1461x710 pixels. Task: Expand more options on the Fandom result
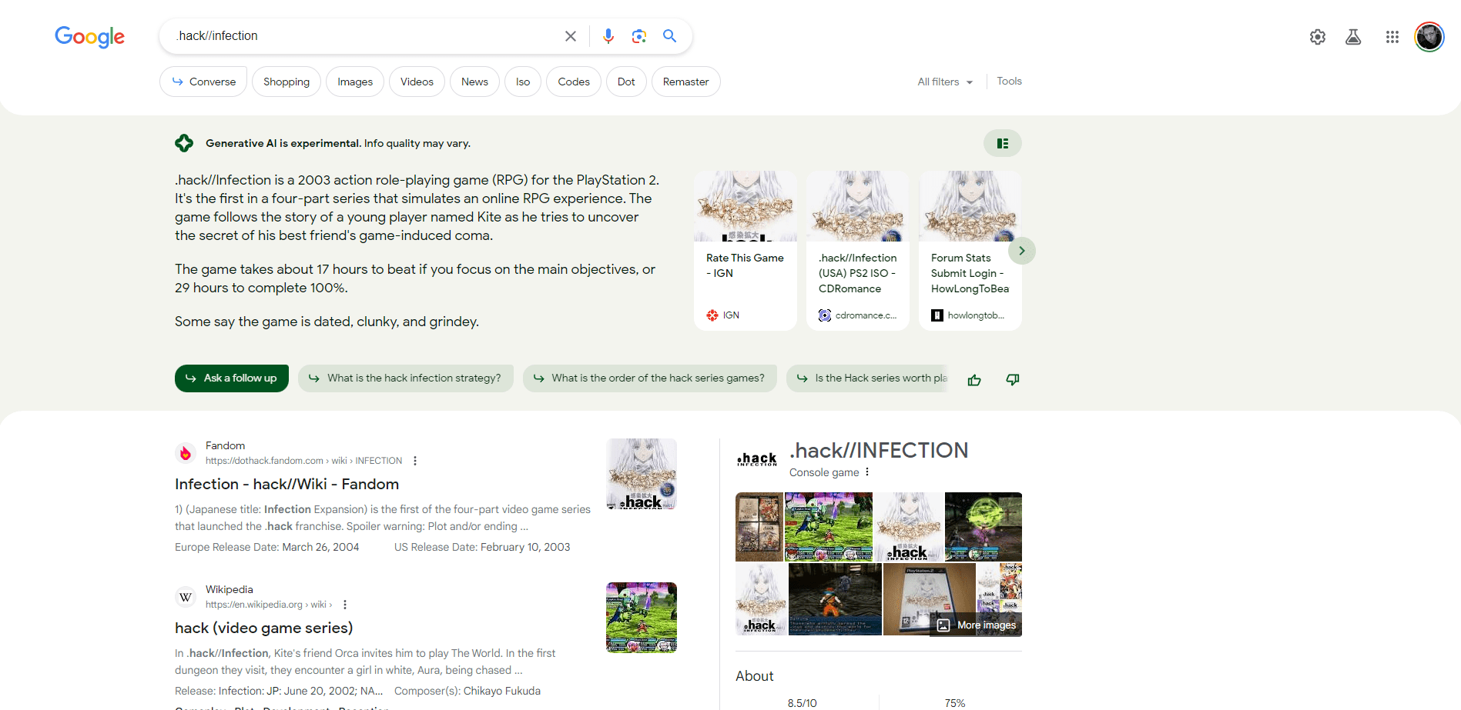(x=415, y=460)
